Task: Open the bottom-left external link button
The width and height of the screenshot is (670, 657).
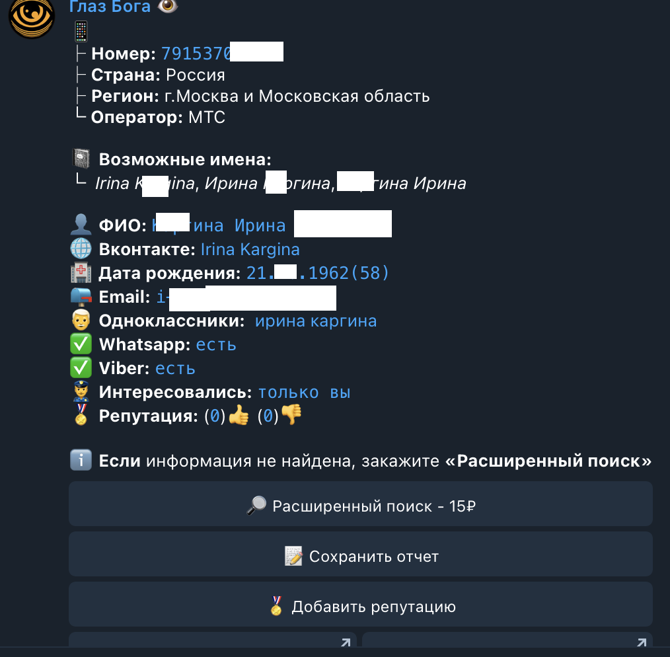Action: pyautogui.click(x=213, y=639)
